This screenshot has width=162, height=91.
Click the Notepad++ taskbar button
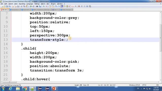(33, 89)
